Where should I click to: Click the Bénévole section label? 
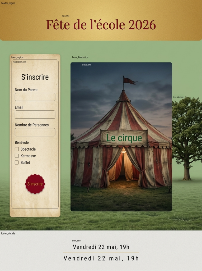[x=22, y=142]
